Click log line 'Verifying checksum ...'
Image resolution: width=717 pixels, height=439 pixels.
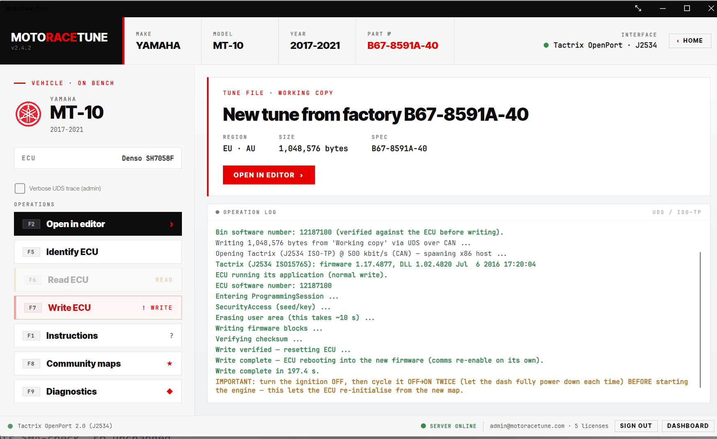(x=259, y=339)
